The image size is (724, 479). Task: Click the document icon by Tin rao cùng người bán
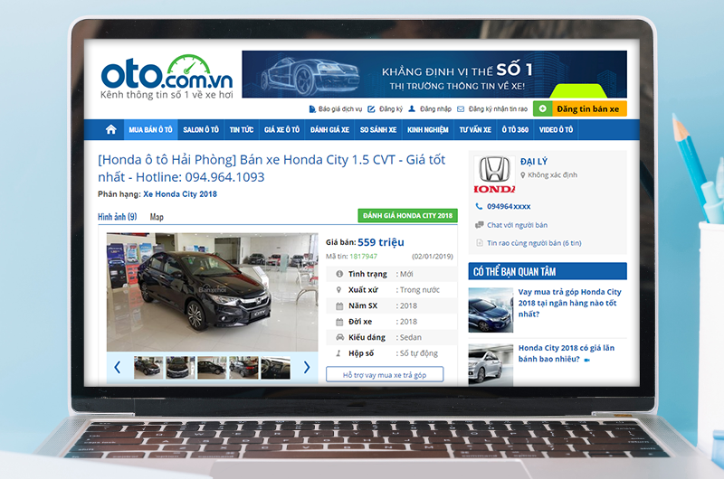tap(480, 243)
